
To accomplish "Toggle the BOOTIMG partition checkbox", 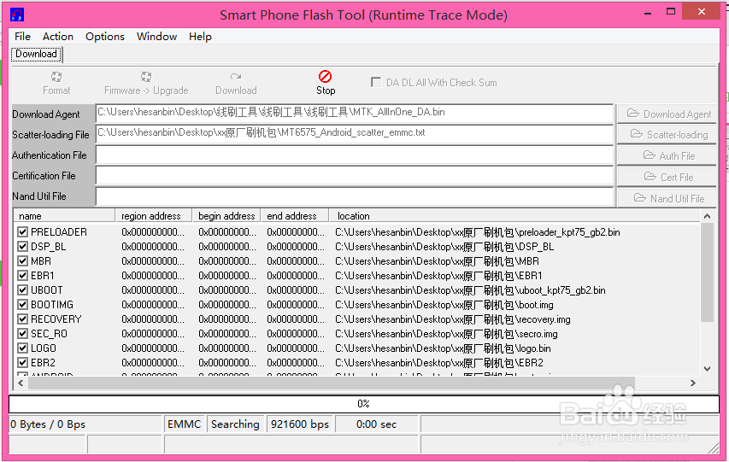I will point(22,304).
